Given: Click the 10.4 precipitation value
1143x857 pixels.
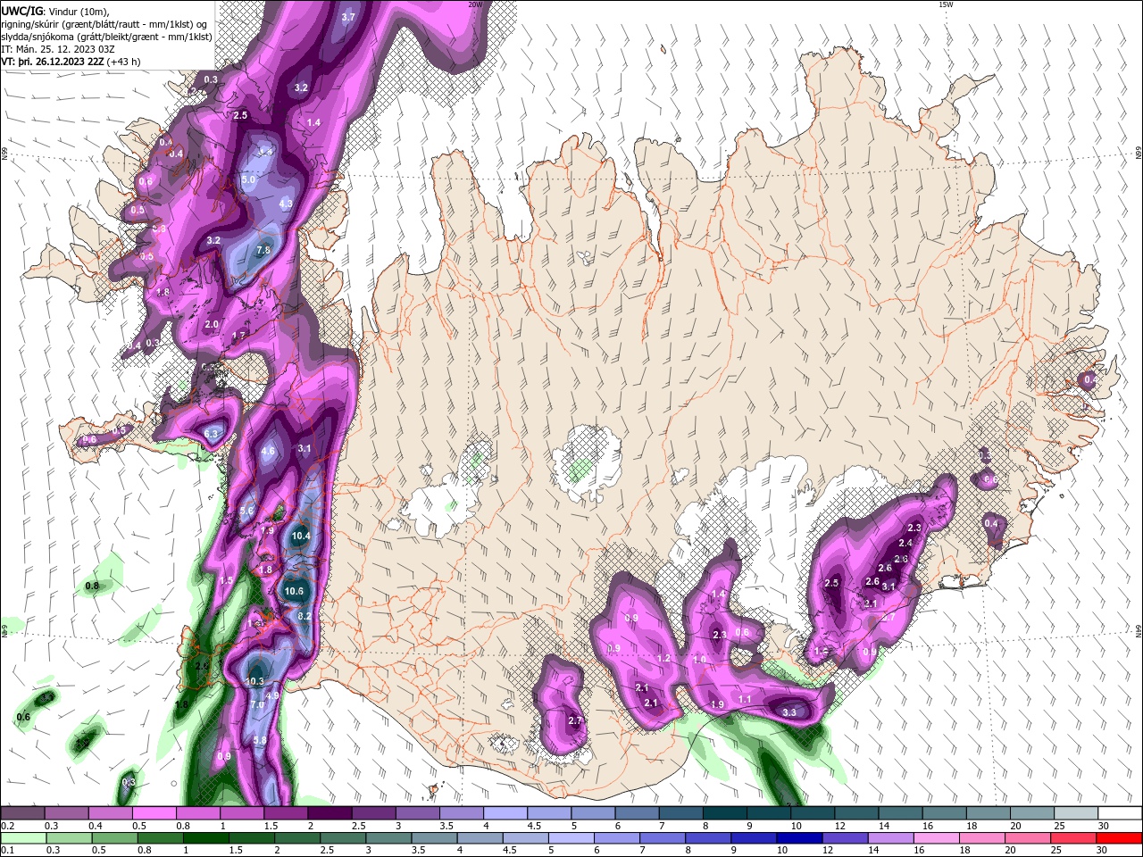Looking at the screenshot, I should click(x=301, y=537).
